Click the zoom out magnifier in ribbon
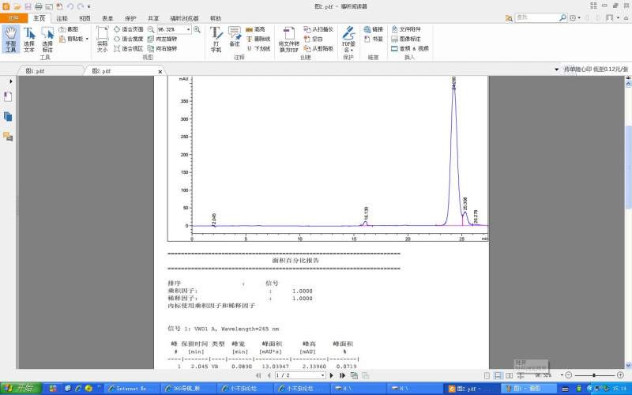Image resolution: width=632 pixels, height=395 pixels. 151,29
